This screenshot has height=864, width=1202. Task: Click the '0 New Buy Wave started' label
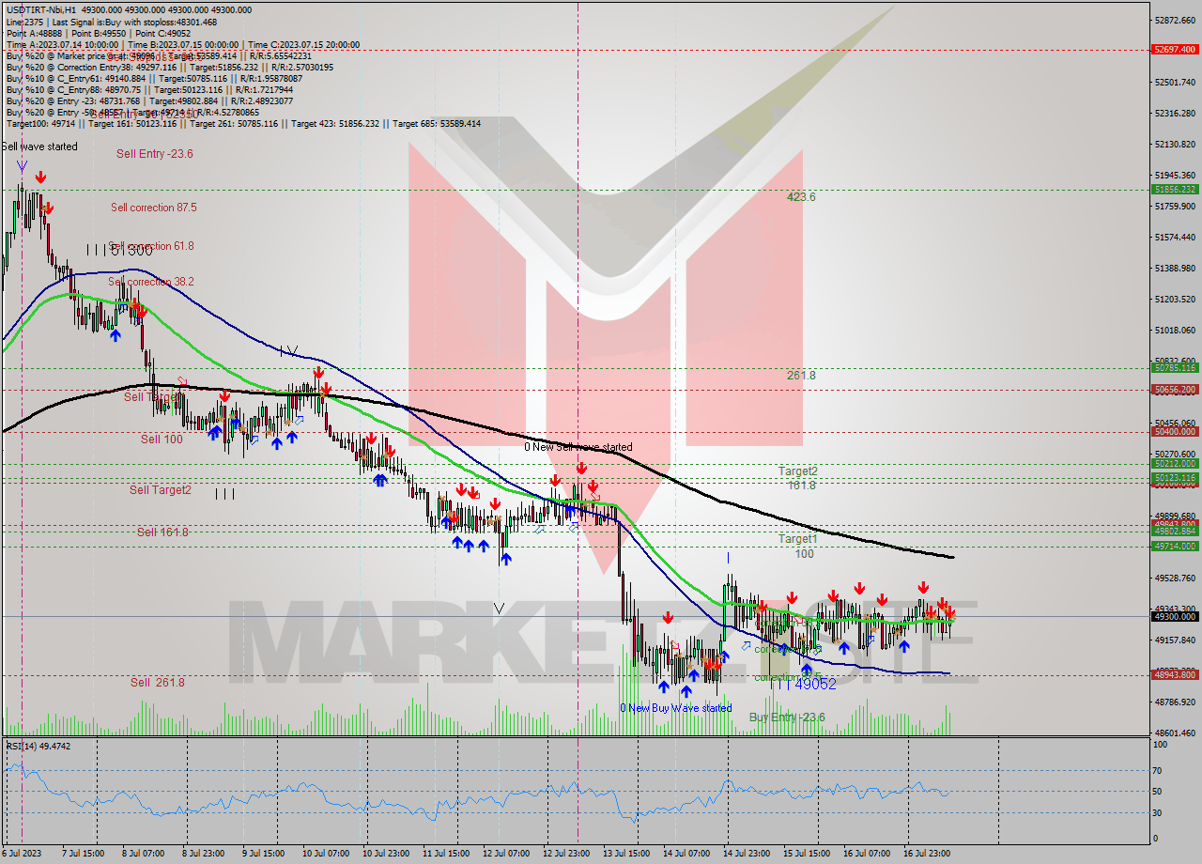pyautogui.click(x=675, y=708)
